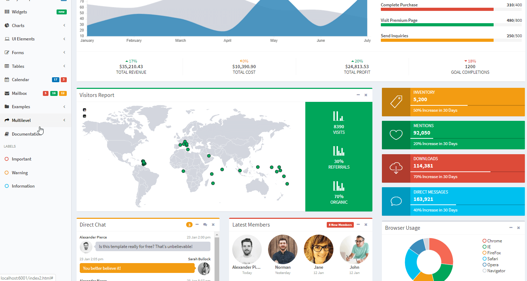Close the Visitors Report panel
The image size is (527, 281).
[366, 95]
